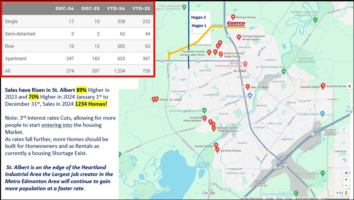Click the Sturgeon Community Hospital marker
Image resolution: width=354 pixels, height=200 pixels.
245,64
